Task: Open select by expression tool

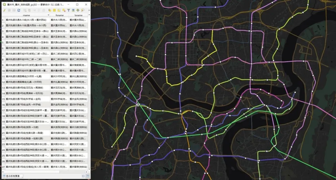Action: (50, 10)
